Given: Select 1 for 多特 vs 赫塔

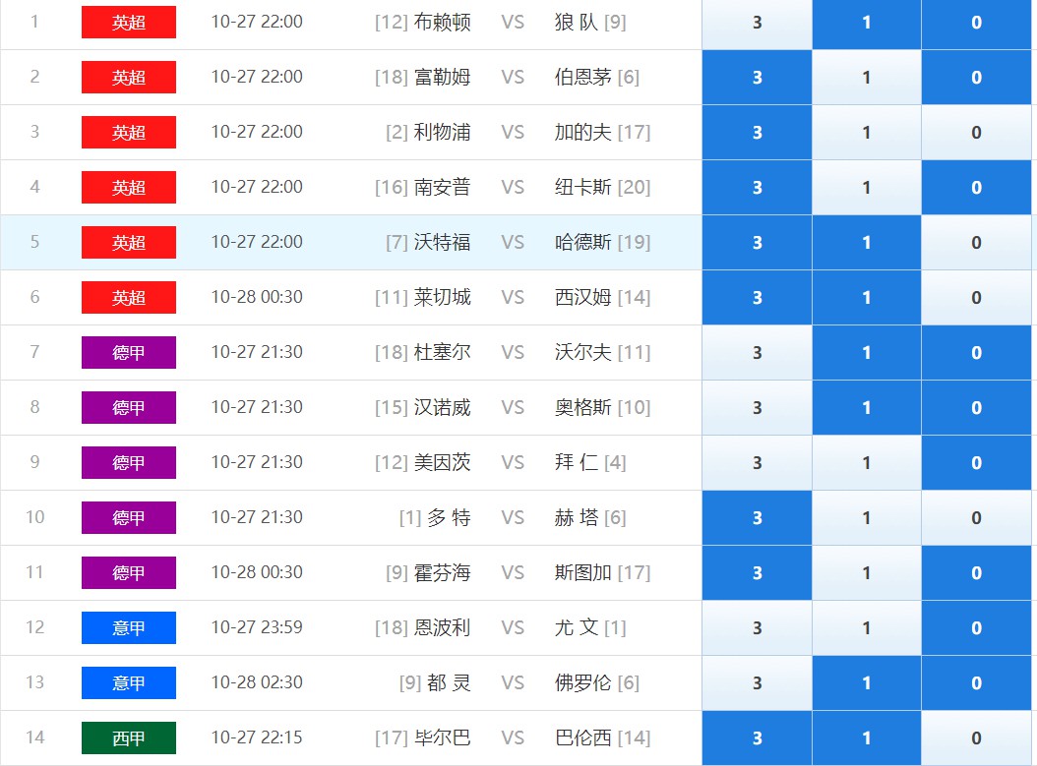Looking at the screenshot, I should click(867, 518).
